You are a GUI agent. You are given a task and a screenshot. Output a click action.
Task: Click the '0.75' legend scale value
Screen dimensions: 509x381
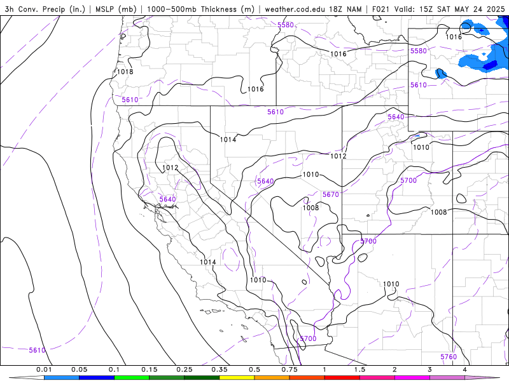pos(289,370)
